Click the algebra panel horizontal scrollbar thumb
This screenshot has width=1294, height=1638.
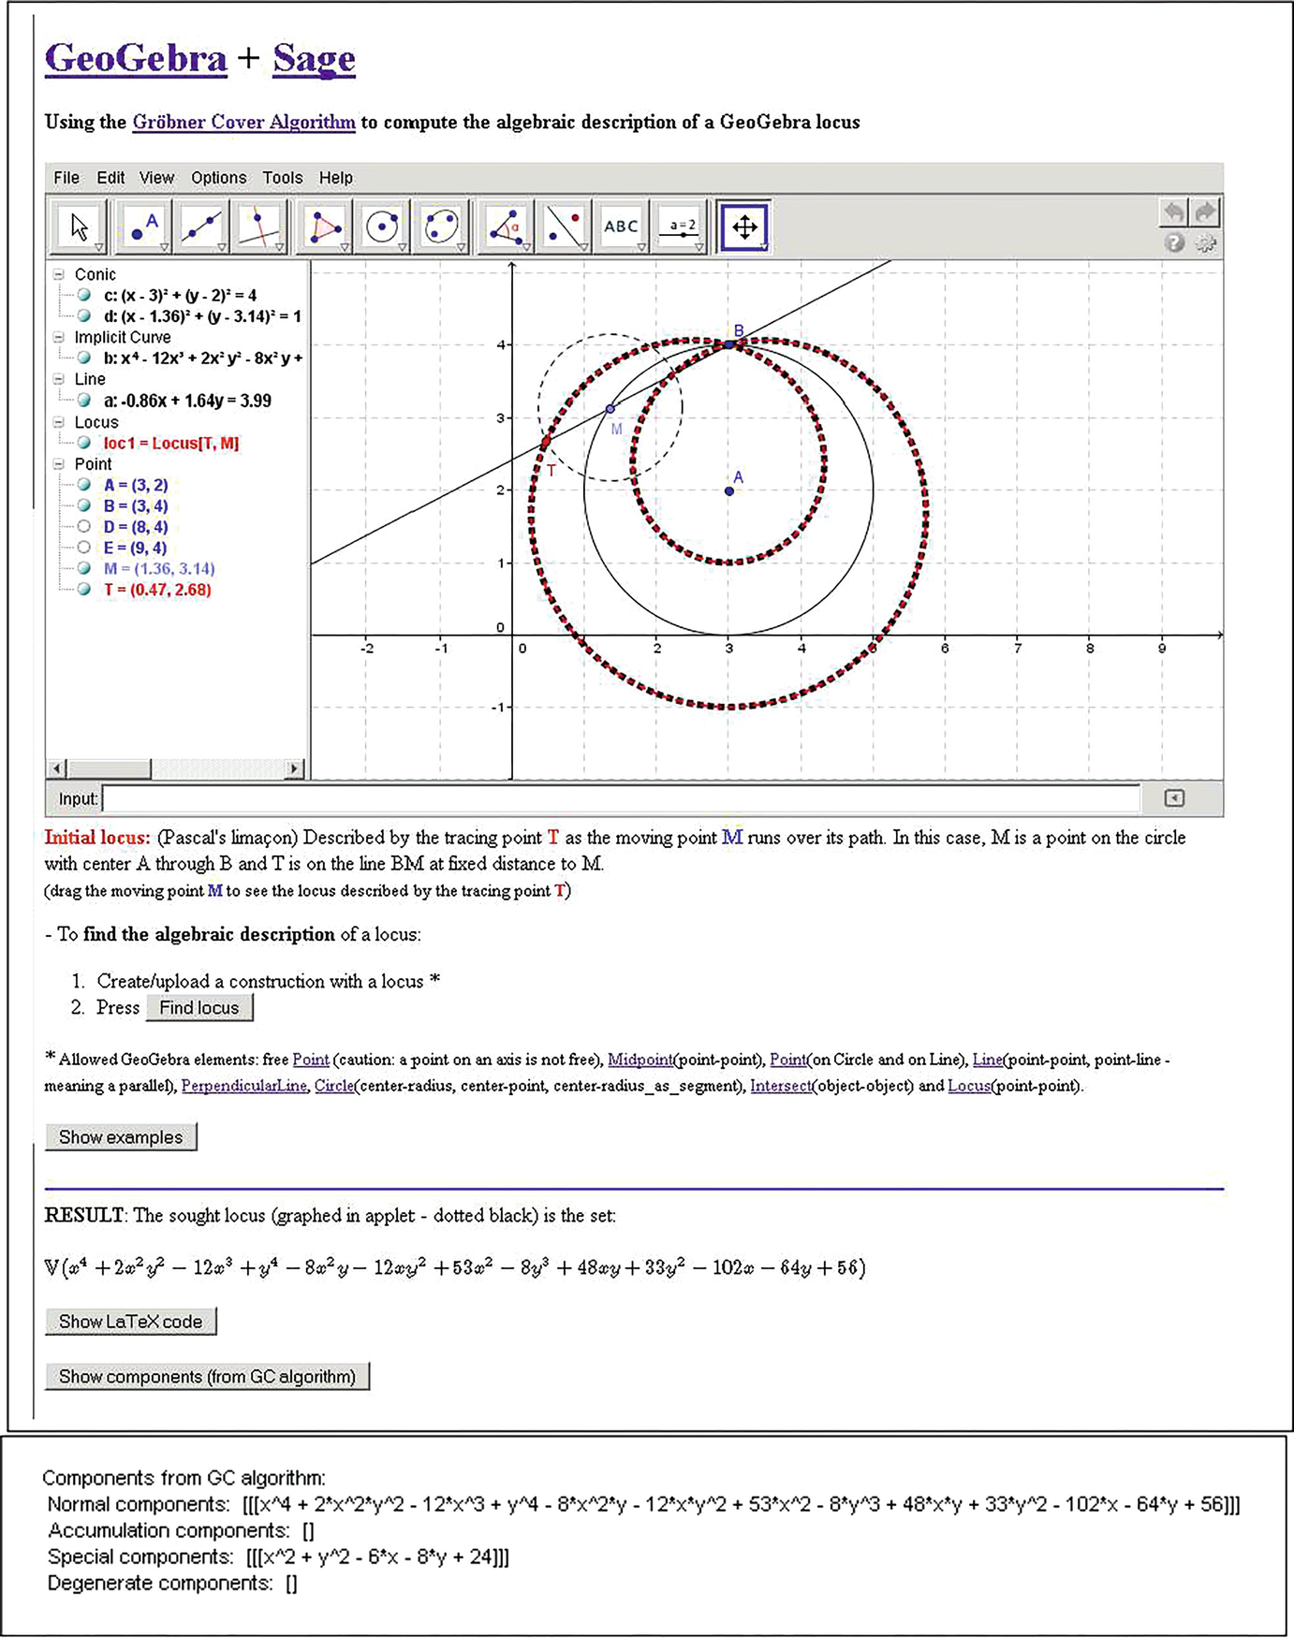point(109,768)
